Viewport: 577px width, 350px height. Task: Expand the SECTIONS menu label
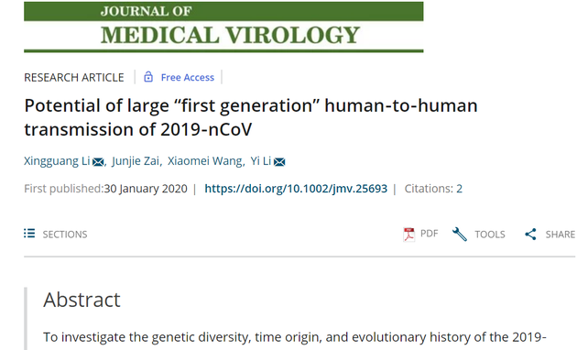pos(65,235)
